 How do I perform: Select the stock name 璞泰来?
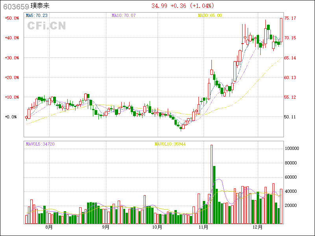tap(41, 6)
